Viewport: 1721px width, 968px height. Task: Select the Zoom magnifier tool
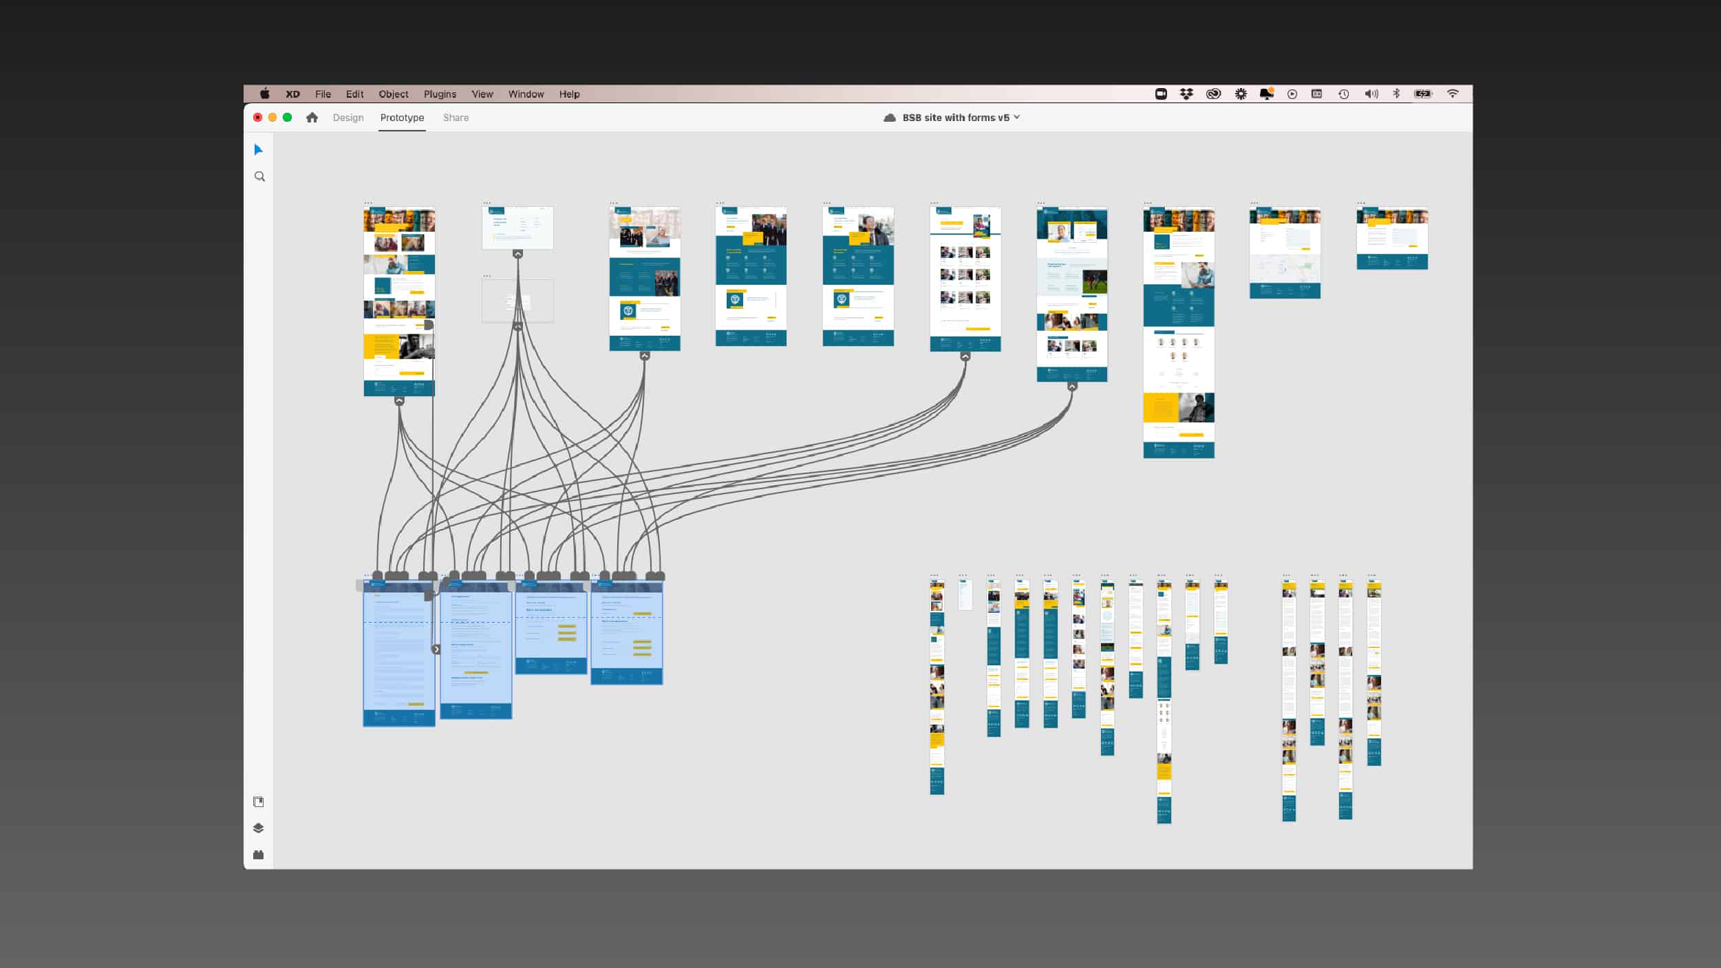pos(259,177)
